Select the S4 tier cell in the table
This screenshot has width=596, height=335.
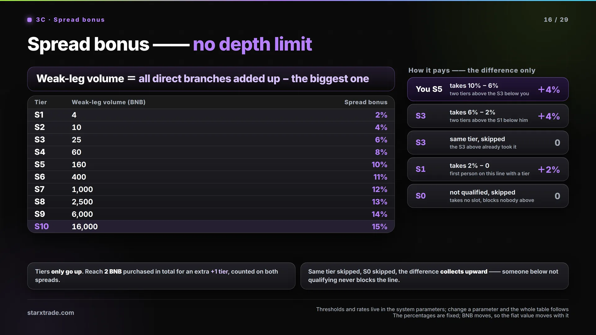[x=40, y=152]
